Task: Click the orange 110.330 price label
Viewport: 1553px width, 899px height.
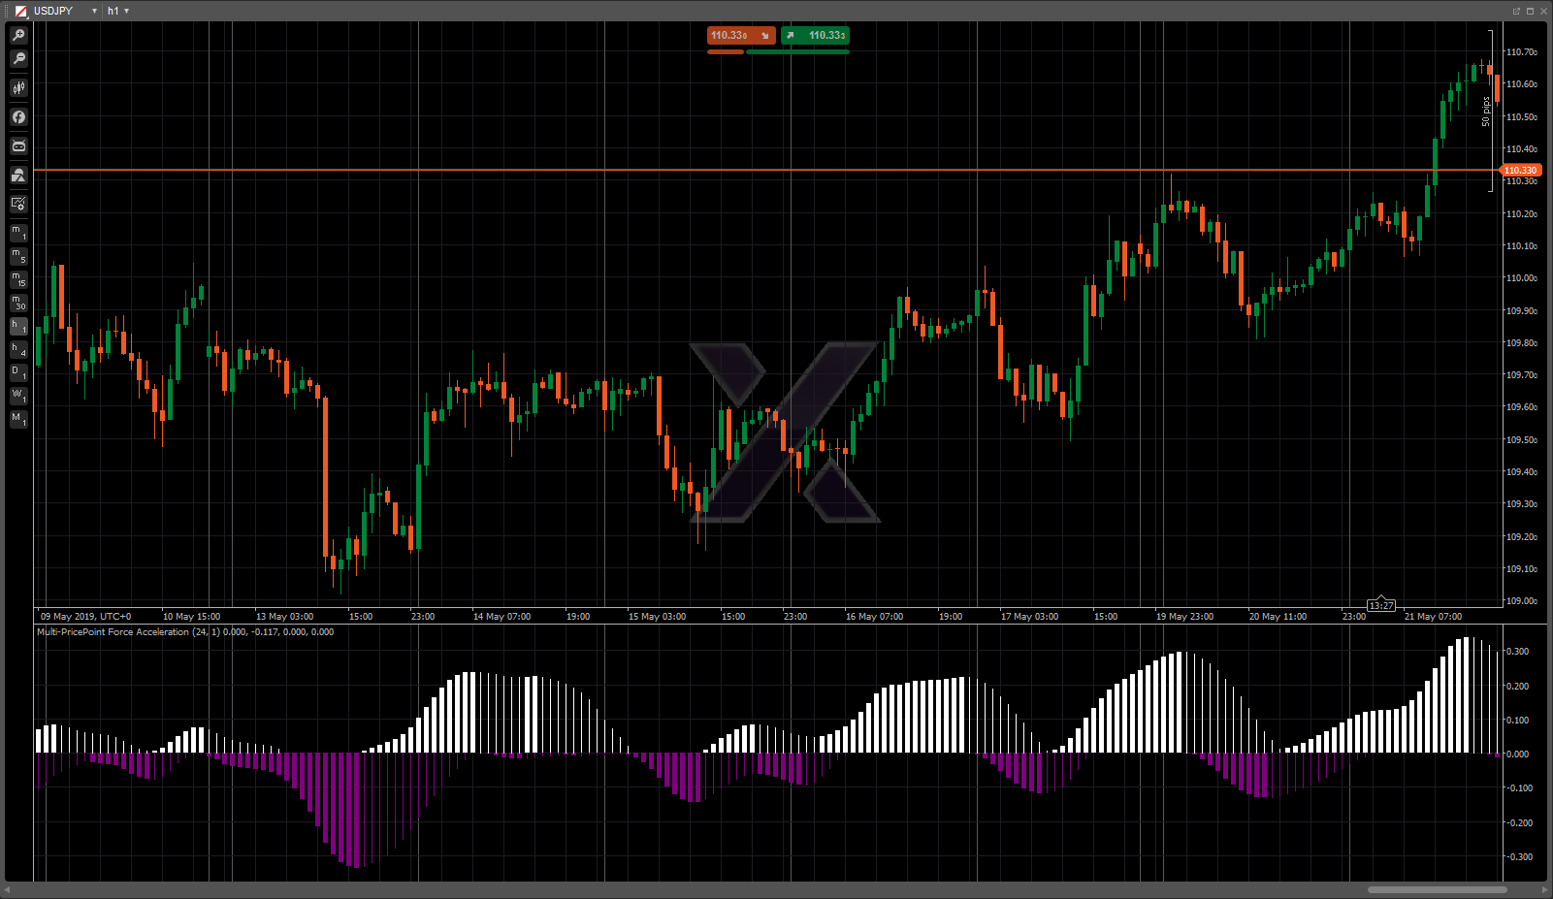Action: click(1521, 171)
